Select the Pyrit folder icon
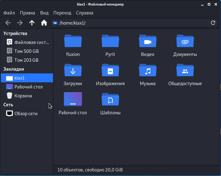221x176 pixels. tap(110, 42)
